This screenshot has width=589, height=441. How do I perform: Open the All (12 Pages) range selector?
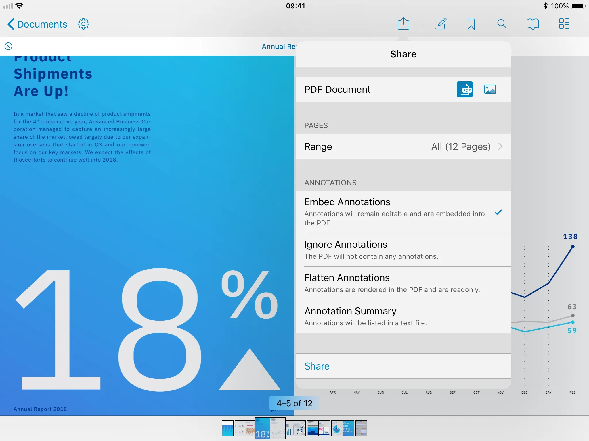pyautogui.click(x=460, y=146)
